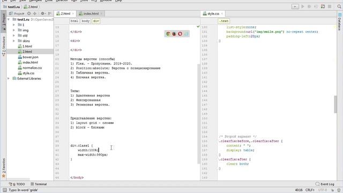This screenshot has width=343, height=193.
Task: Click the .text breadcrumb in style.css
Action: [x=224, y=21]
